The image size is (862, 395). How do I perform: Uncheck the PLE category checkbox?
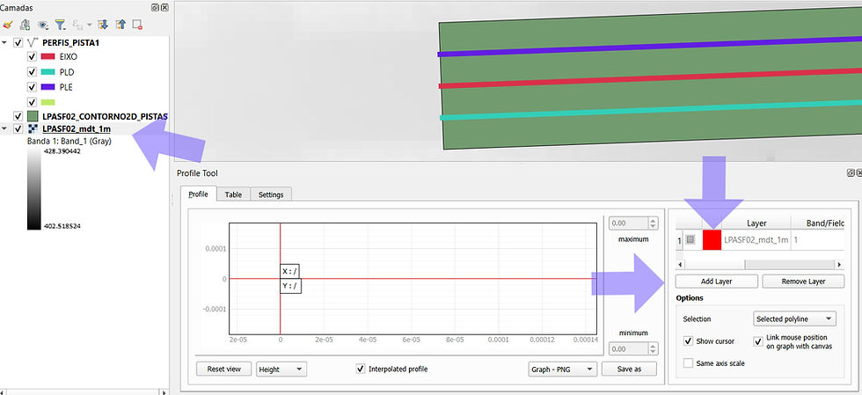coord(32,87)
